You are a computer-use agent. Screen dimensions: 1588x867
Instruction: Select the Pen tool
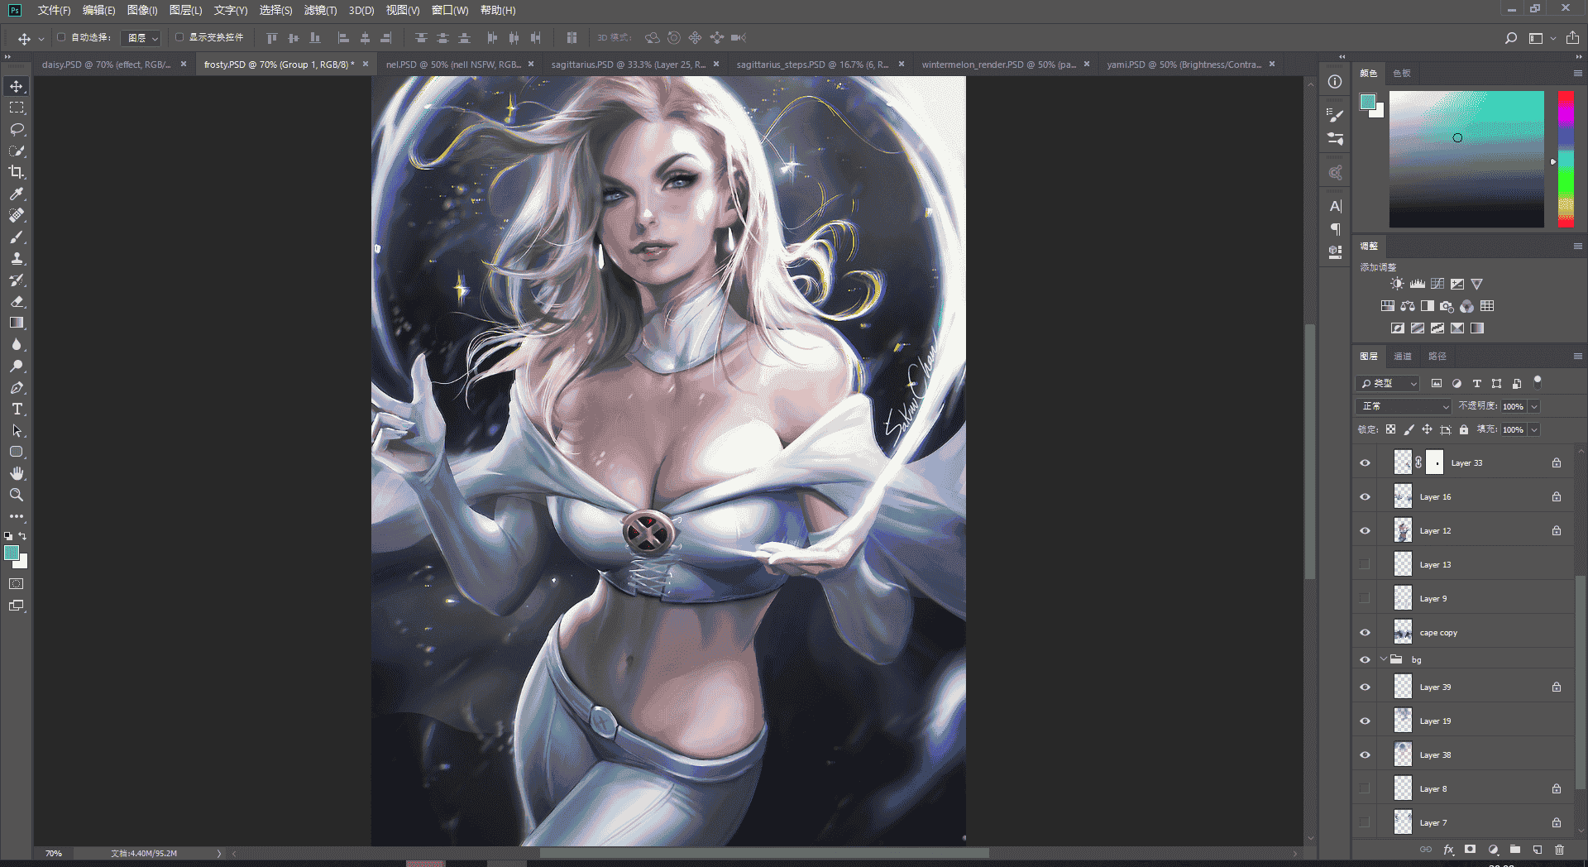point(17,387)
